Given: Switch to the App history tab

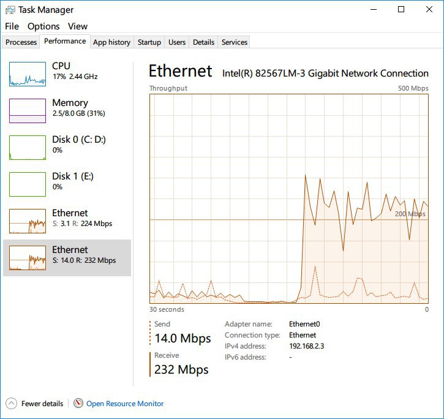Looking at the screenshot, I should [x=111, y=42].
